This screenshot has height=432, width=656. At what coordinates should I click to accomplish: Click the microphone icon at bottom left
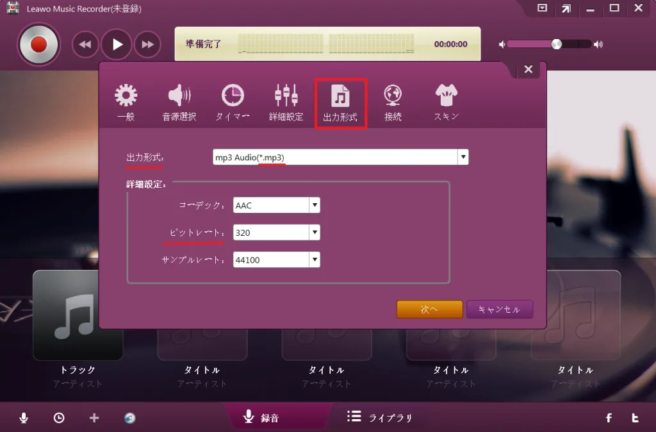(24, 417)
